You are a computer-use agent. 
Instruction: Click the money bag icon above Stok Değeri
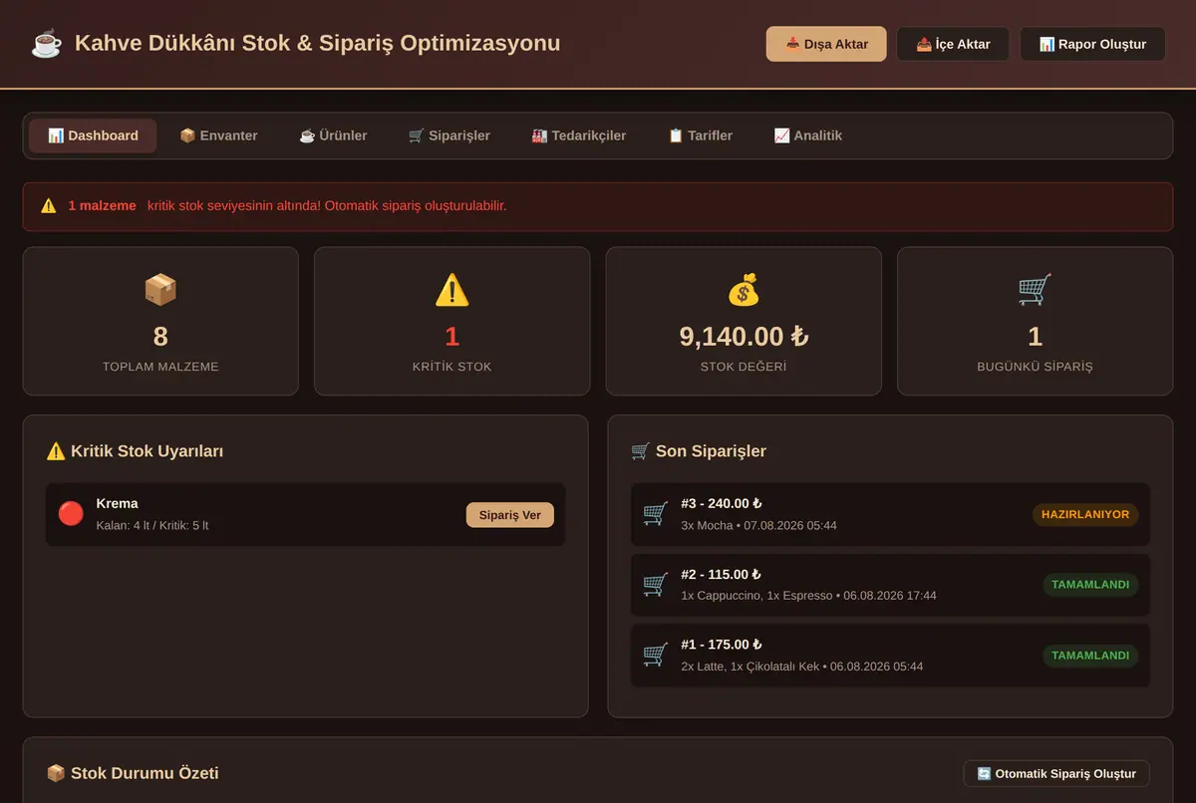[744, 290]
